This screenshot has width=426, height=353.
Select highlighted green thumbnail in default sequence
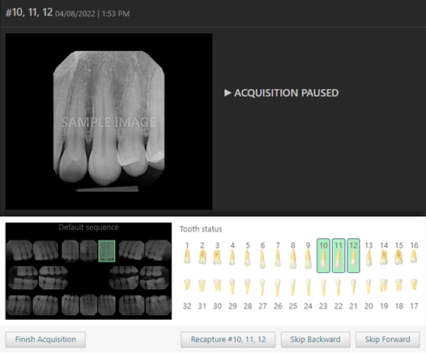[x=107, y=251]
